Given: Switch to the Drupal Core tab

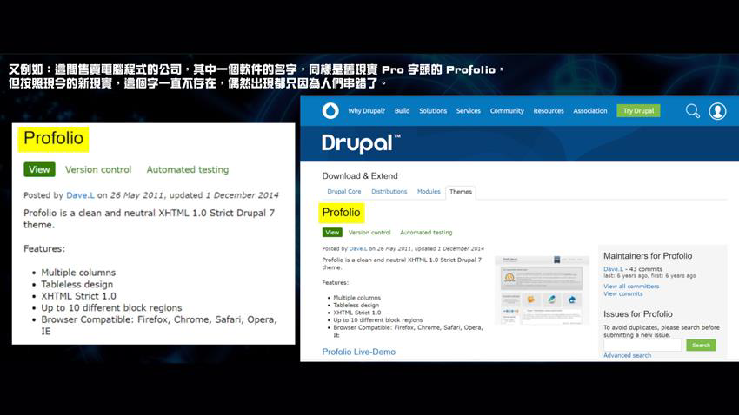Looking at the screenshot, I should [344, 192].
